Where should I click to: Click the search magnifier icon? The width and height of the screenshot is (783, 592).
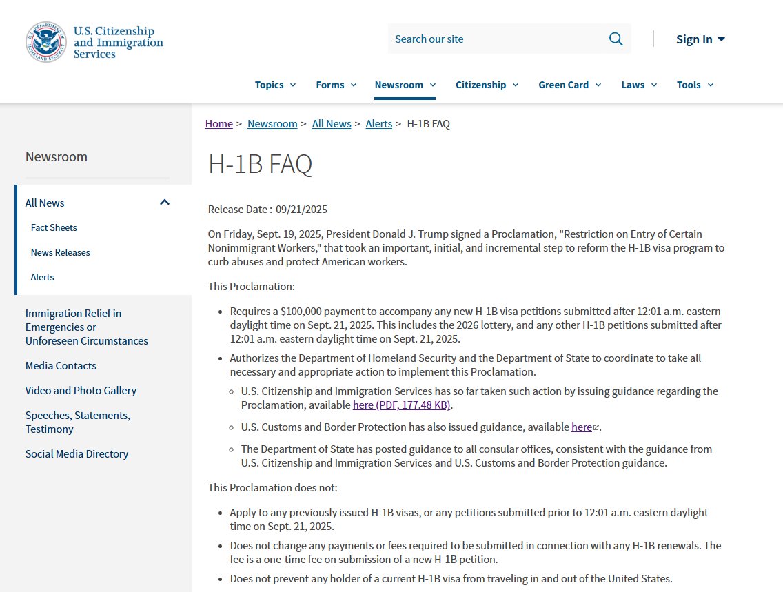616,39
